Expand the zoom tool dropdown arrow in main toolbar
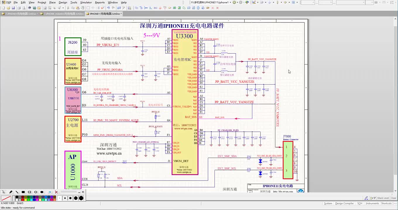The height and width of the screenshot is (210, 398). point(63,8)
